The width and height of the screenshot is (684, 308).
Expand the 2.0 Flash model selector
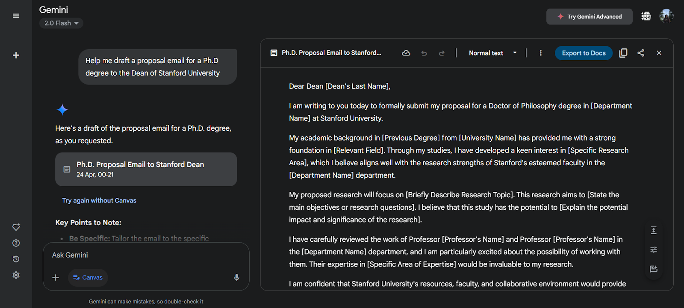click(61, 23)
